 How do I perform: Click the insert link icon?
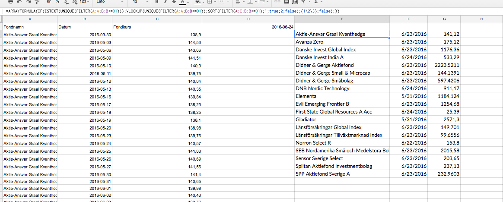click(278, 2)
